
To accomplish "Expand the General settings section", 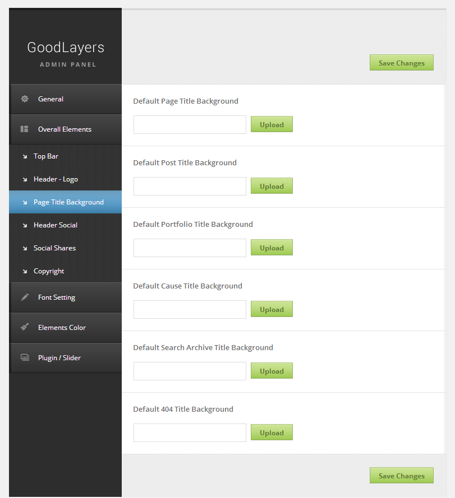I will [x=51, y=99].
